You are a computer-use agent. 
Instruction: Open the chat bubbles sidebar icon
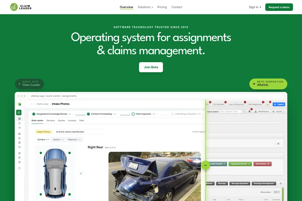20,147
